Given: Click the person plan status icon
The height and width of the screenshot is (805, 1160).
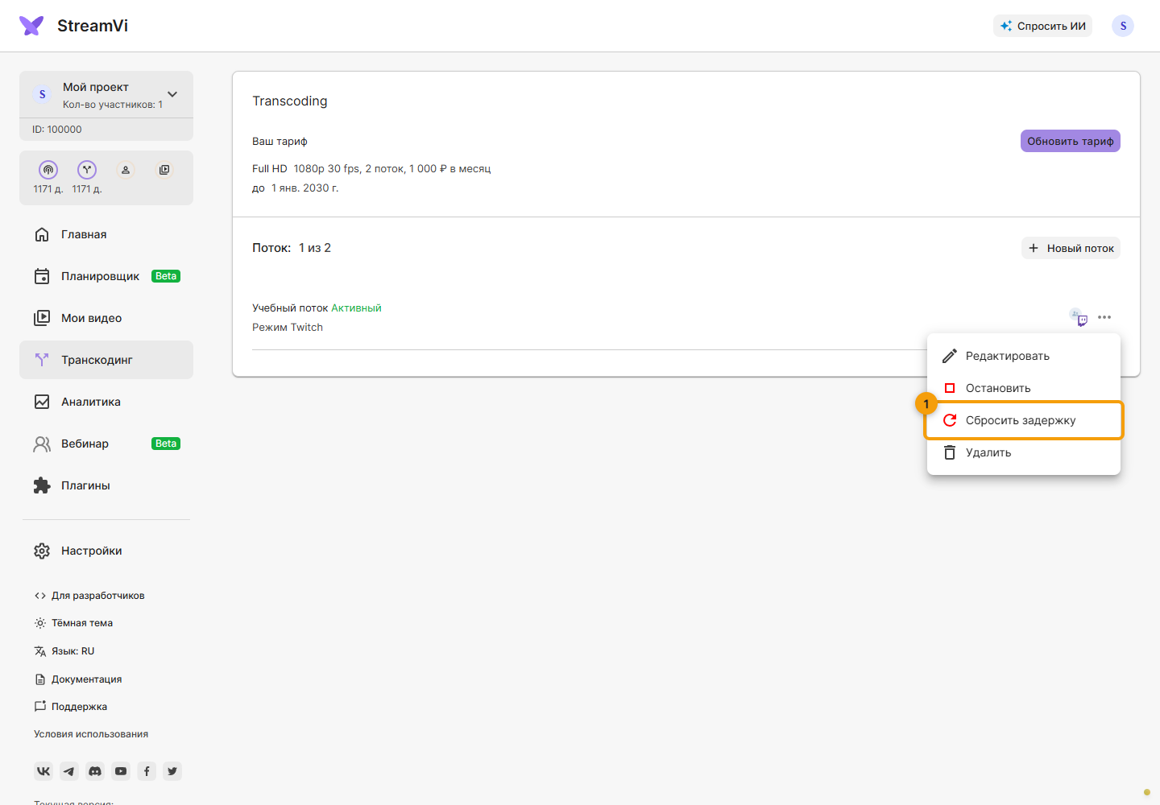Looking at the screenshot, I should 126,170.
